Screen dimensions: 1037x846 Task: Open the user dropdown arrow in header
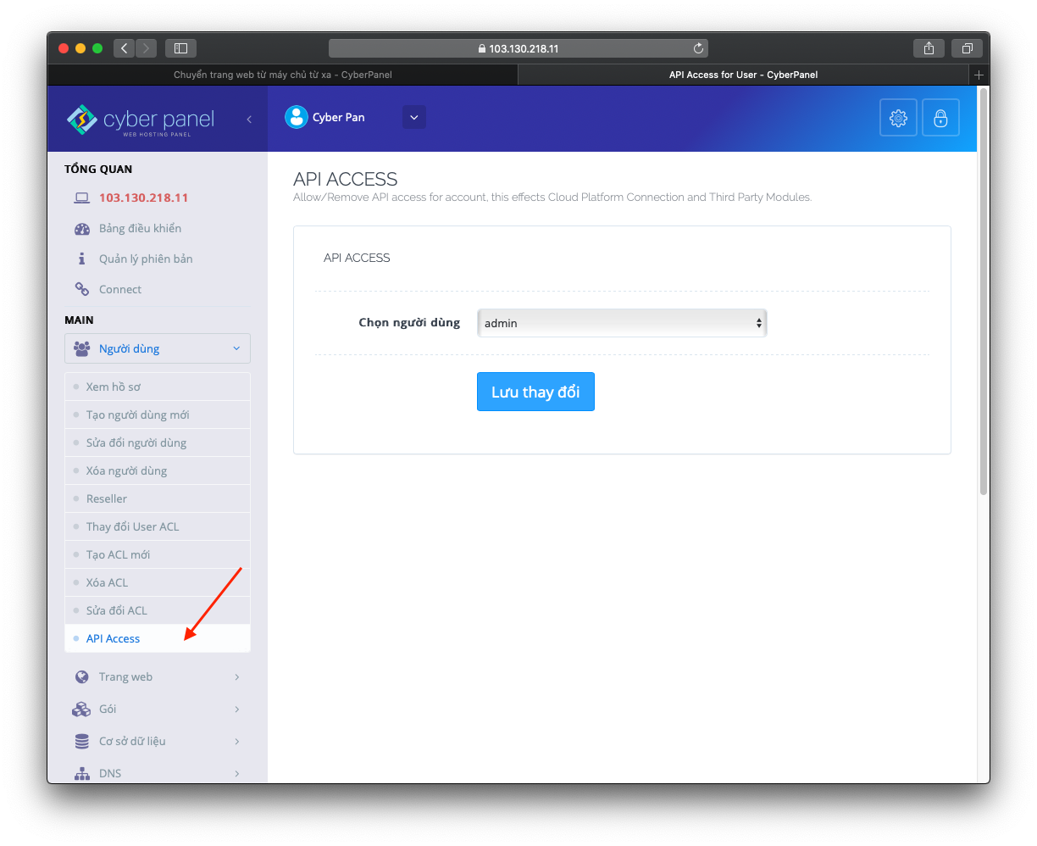pyautogui.click(x=414, y=117)
